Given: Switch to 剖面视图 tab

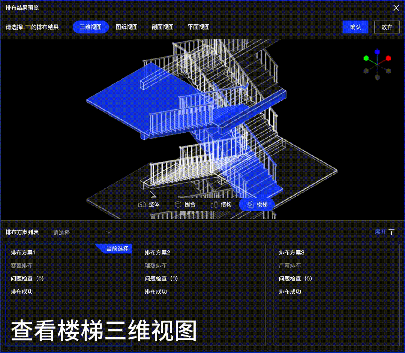Looking at the screenshot, I should point(162,27).
